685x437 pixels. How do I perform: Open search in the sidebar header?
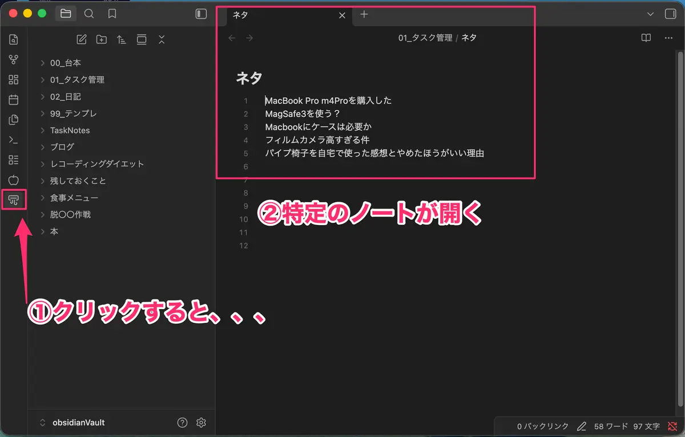pyautogui.click(x=89, y=14)
